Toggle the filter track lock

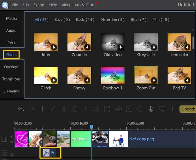click(x=12, y=155)
